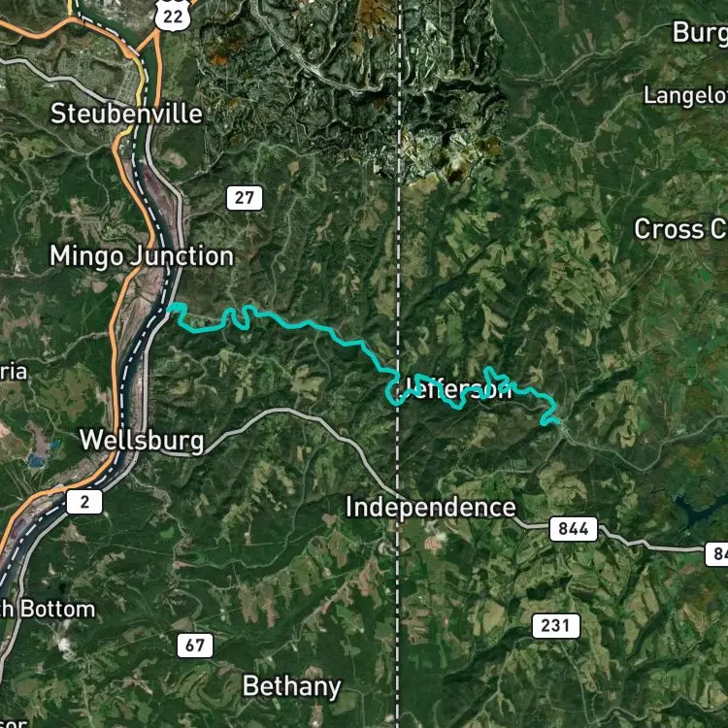Click the teal trail's western end at river
The height and width of the screenshot is (728, 728).
pyautogui.click(x=169, y=308)
